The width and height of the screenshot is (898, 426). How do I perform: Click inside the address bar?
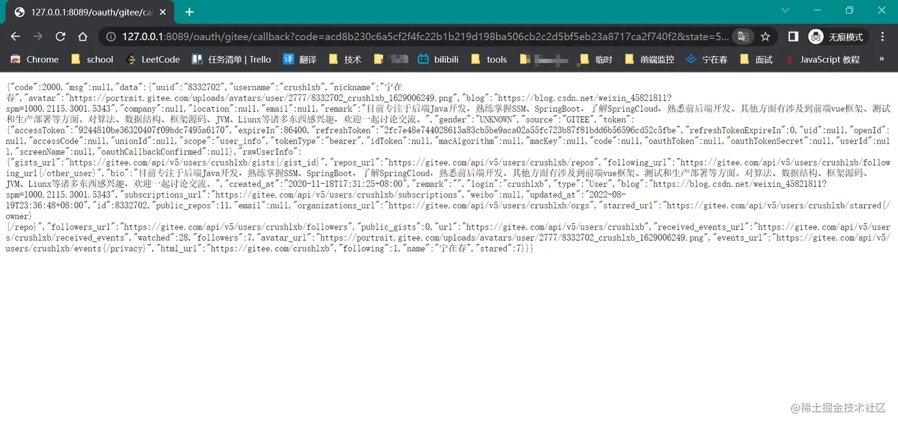tap(356, 36)
